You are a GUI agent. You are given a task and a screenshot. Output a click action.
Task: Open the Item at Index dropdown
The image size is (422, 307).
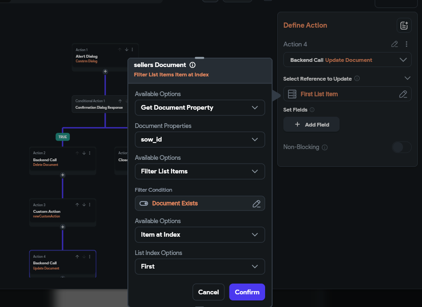coord(200,235)
